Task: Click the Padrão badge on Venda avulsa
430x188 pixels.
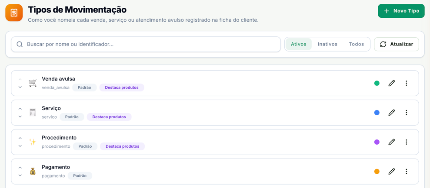Action: pyautogui.click(x=84, y=88)
